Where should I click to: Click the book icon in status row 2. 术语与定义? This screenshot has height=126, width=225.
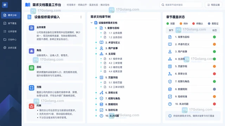(x=170, y=44)
